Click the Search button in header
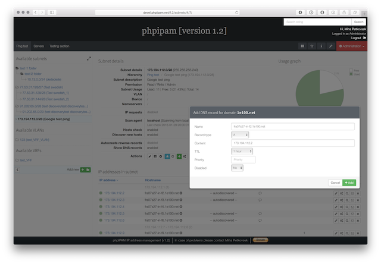Image resolution: width=381 pixels, height=264 pixels. coord(358,22)
